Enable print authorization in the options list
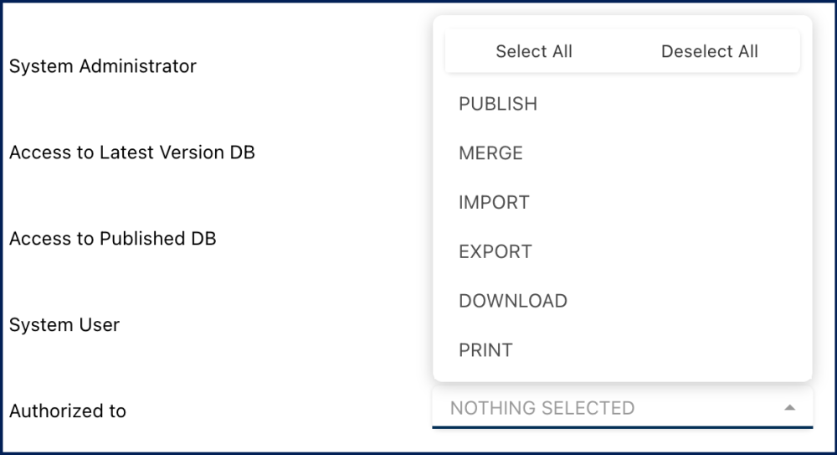Viewport: 837px width, 455px height. tap(485, 350)
